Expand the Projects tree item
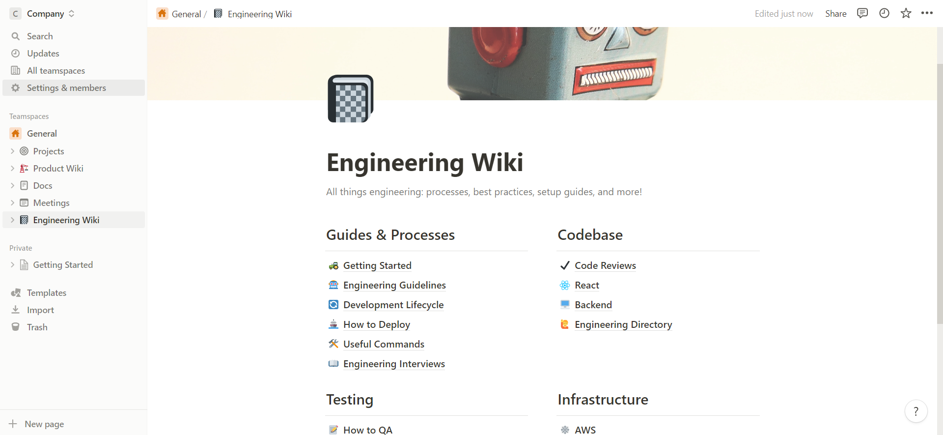 point(12,151)
